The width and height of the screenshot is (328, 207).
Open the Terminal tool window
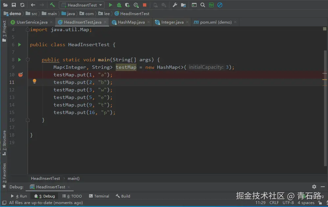tap(99, 196)
